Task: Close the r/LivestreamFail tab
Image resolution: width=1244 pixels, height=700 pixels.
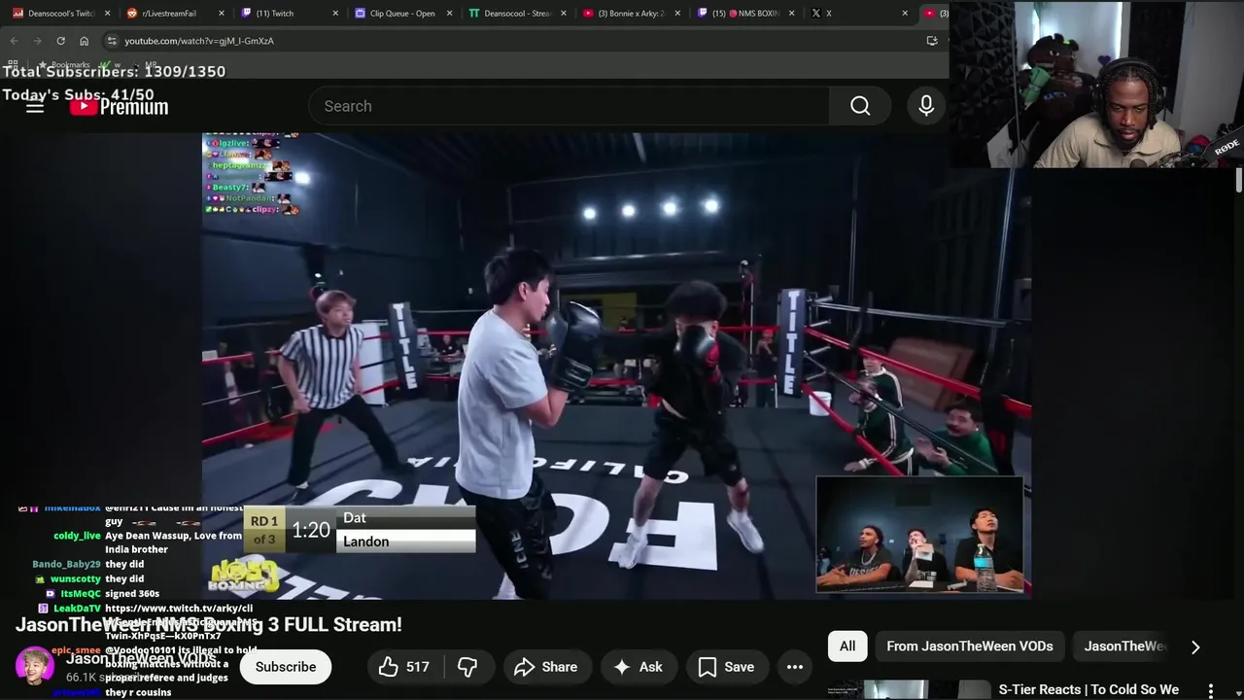Action: tap(222, 14)
